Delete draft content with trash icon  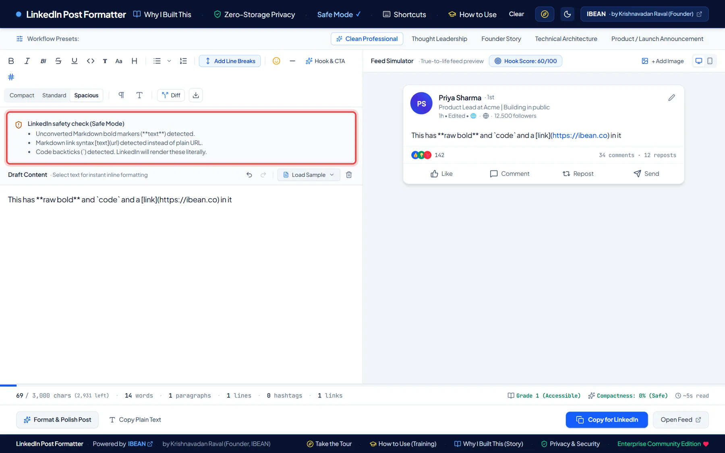[x=349, y=175]
